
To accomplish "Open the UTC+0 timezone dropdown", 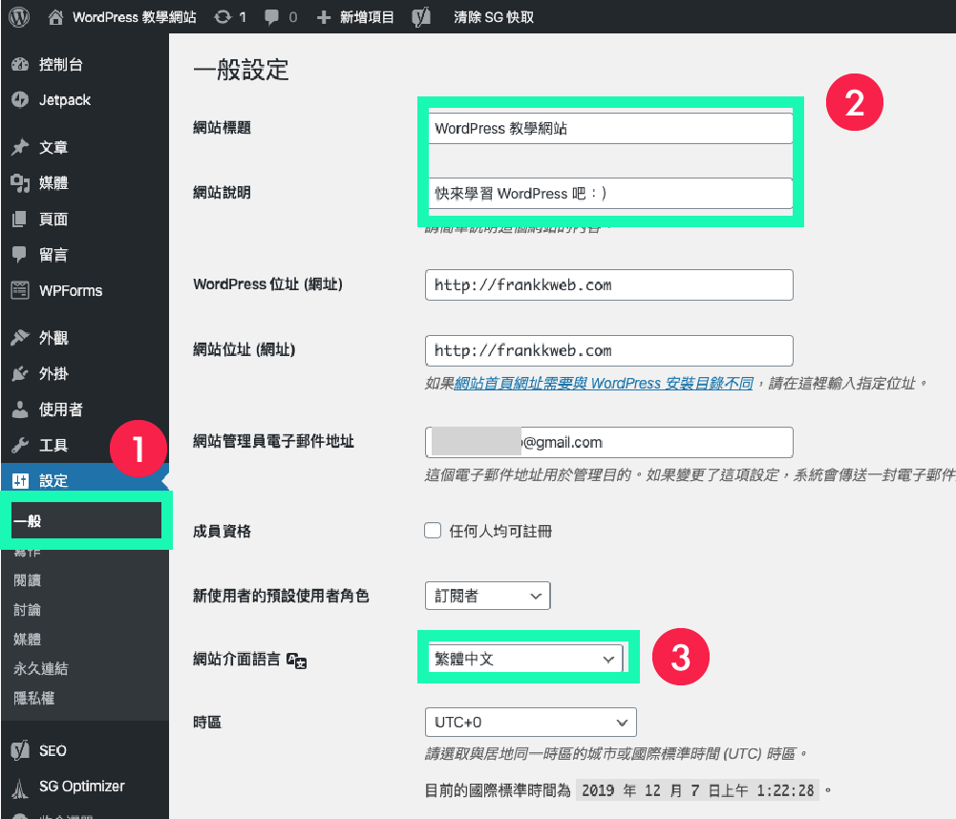I will [530, 722].
